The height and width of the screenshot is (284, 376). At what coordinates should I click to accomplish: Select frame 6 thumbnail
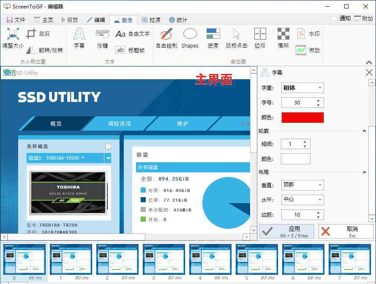[x=304, y=262]
